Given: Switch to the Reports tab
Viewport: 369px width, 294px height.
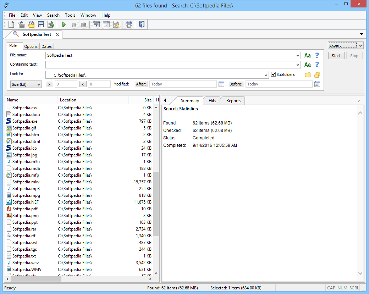Looking at the screenshot, I should [233, 101].
